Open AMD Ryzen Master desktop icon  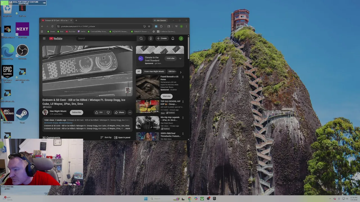coord(8,32)
